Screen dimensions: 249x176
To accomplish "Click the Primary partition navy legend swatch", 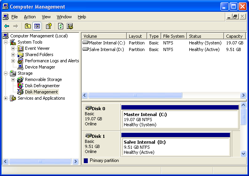I will click(x=86, y=161).
